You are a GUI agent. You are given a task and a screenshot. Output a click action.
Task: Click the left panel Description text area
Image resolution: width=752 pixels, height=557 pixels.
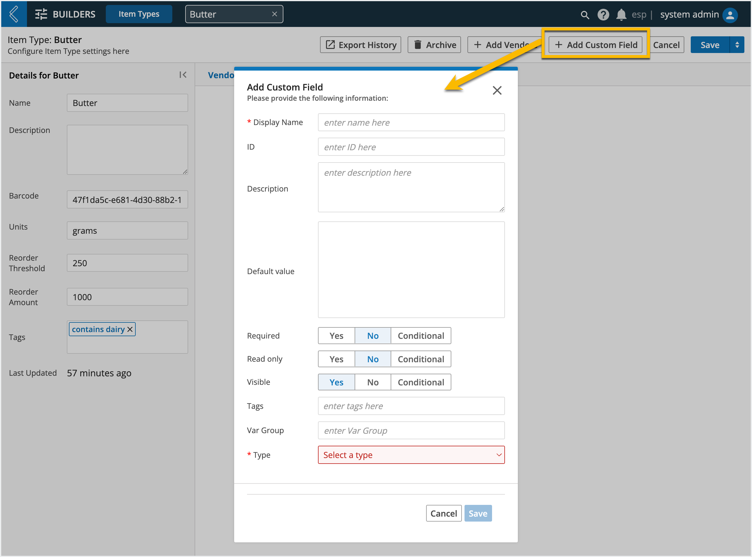127,150
